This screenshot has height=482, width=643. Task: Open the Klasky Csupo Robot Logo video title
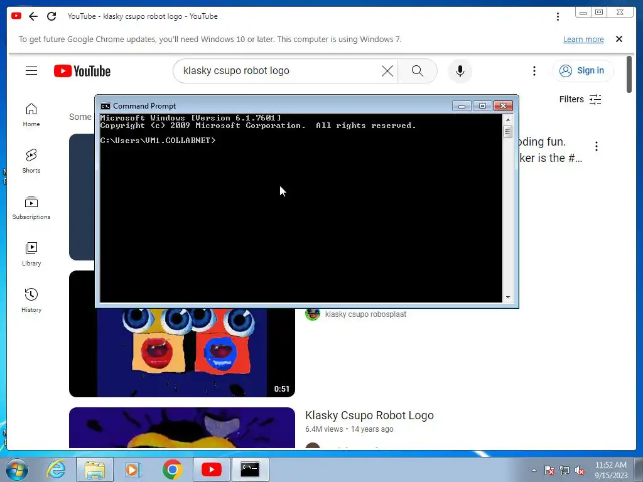point(369,415)
